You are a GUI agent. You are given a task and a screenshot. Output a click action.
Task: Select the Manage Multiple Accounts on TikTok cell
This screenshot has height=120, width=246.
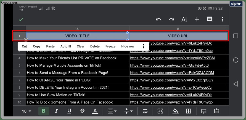[x=78, y=66]
